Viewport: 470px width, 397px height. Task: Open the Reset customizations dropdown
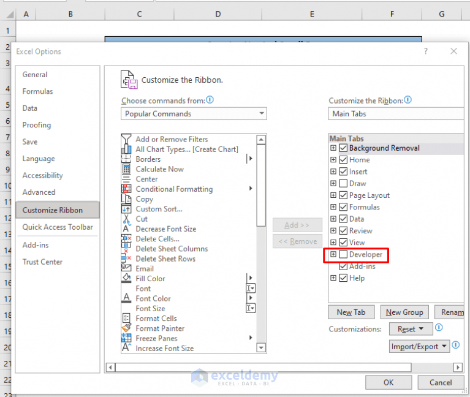point(411,329)
